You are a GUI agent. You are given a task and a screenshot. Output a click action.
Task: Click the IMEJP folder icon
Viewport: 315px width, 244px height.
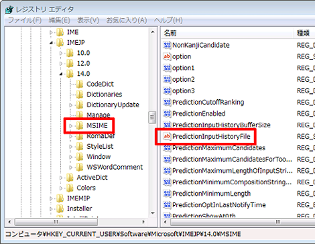(x=60, y=42)
